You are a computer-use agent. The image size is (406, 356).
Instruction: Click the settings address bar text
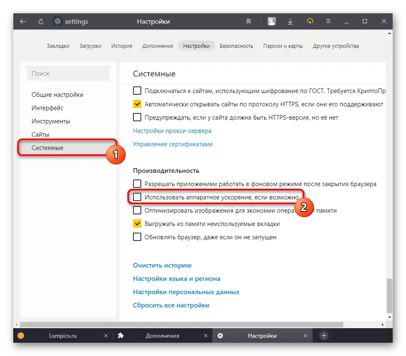point(76,22)
